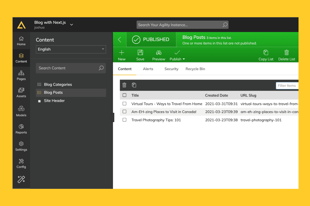Open the Am-EH-zing Places to Visit post
Viewport: 310px width, 206px height.
click(164, 112)
